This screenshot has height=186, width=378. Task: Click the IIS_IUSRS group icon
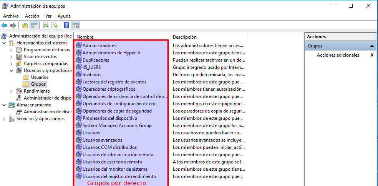[79, 67]
